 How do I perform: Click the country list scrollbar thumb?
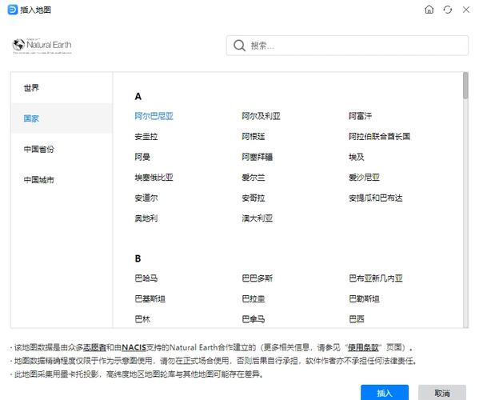pos(465,86)
